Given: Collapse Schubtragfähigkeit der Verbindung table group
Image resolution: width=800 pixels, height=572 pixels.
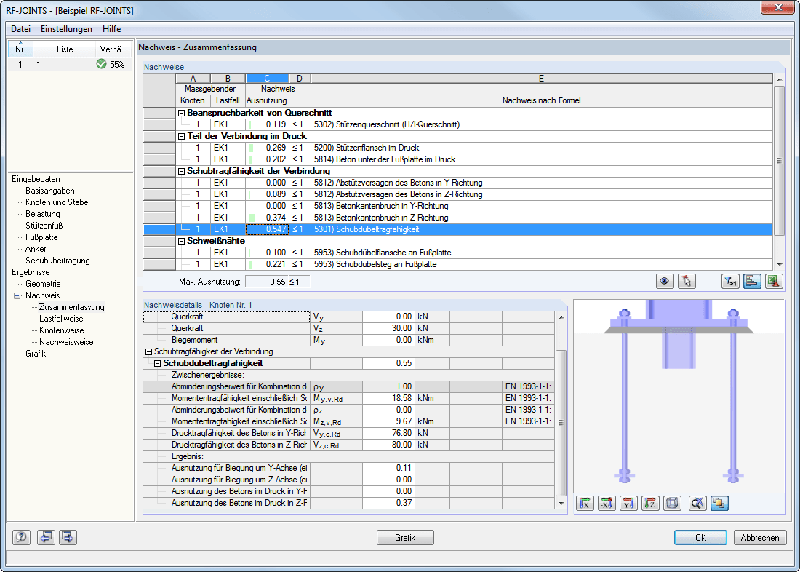Looking at the screenshot, I should 181,171.
